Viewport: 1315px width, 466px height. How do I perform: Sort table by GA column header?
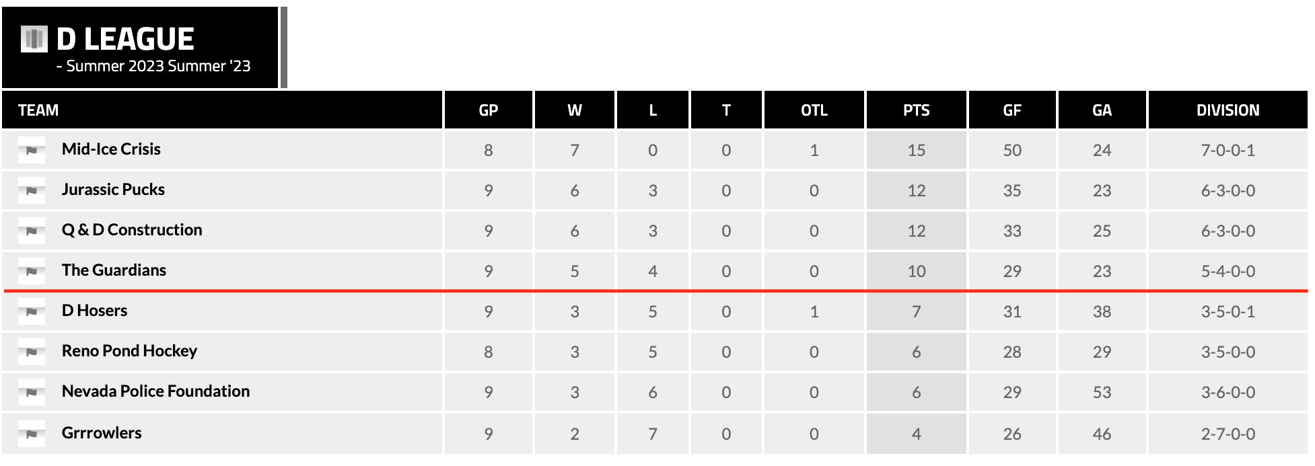pyautogui.click(x=1102, y=110)
